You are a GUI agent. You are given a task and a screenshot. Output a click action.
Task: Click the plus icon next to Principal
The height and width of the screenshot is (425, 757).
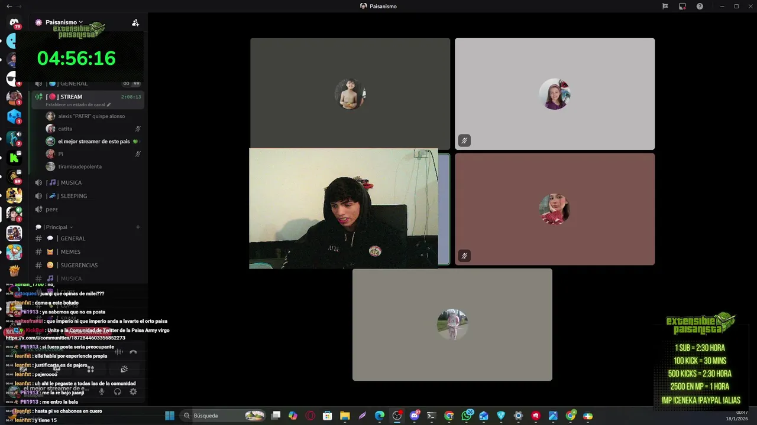[138, 227]
